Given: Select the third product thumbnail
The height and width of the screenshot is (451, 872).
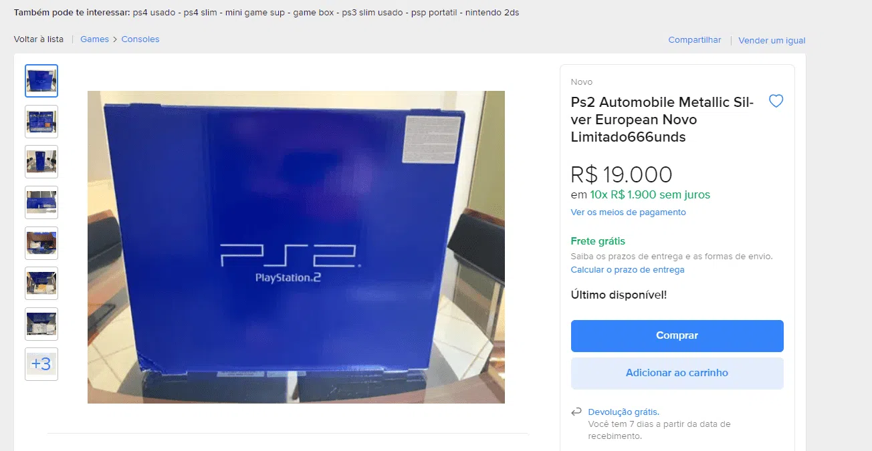Looking at the screenshot, I should click(41, 162).
